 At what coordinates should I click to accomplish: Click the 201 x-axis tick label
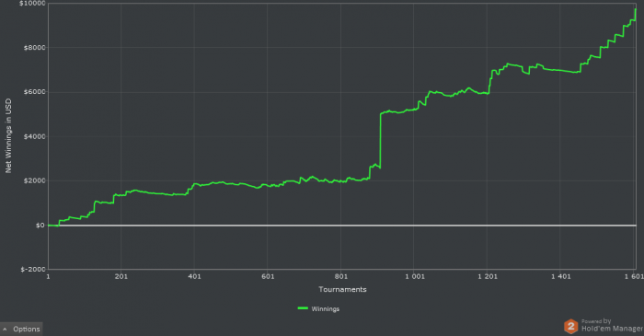121,276
